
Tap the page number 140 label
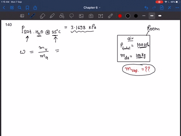click(x=9, y=25)
